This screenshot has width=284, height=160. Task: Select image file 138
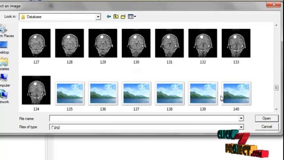170,93
